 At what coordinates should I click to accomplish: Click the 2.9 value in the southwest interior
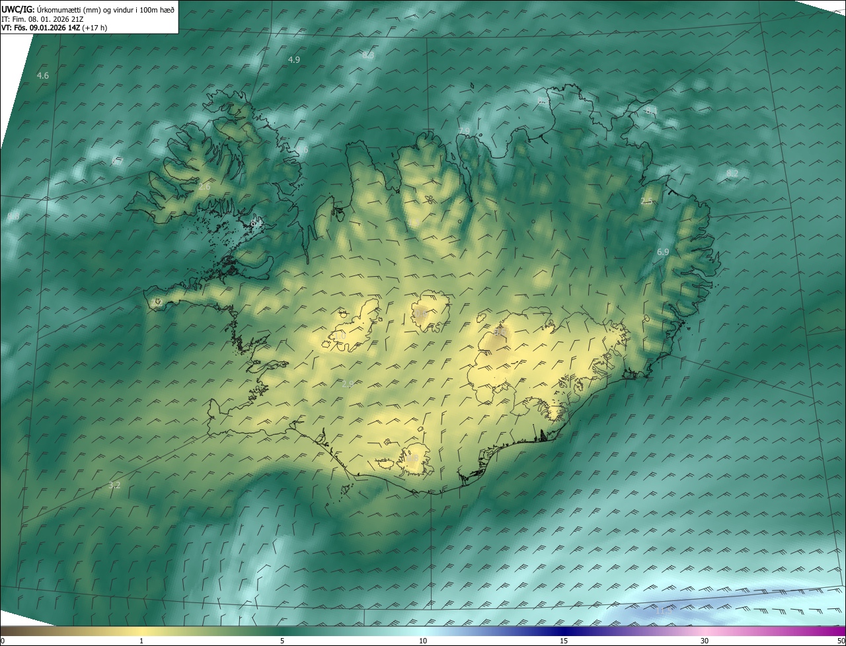click(348, 384)
